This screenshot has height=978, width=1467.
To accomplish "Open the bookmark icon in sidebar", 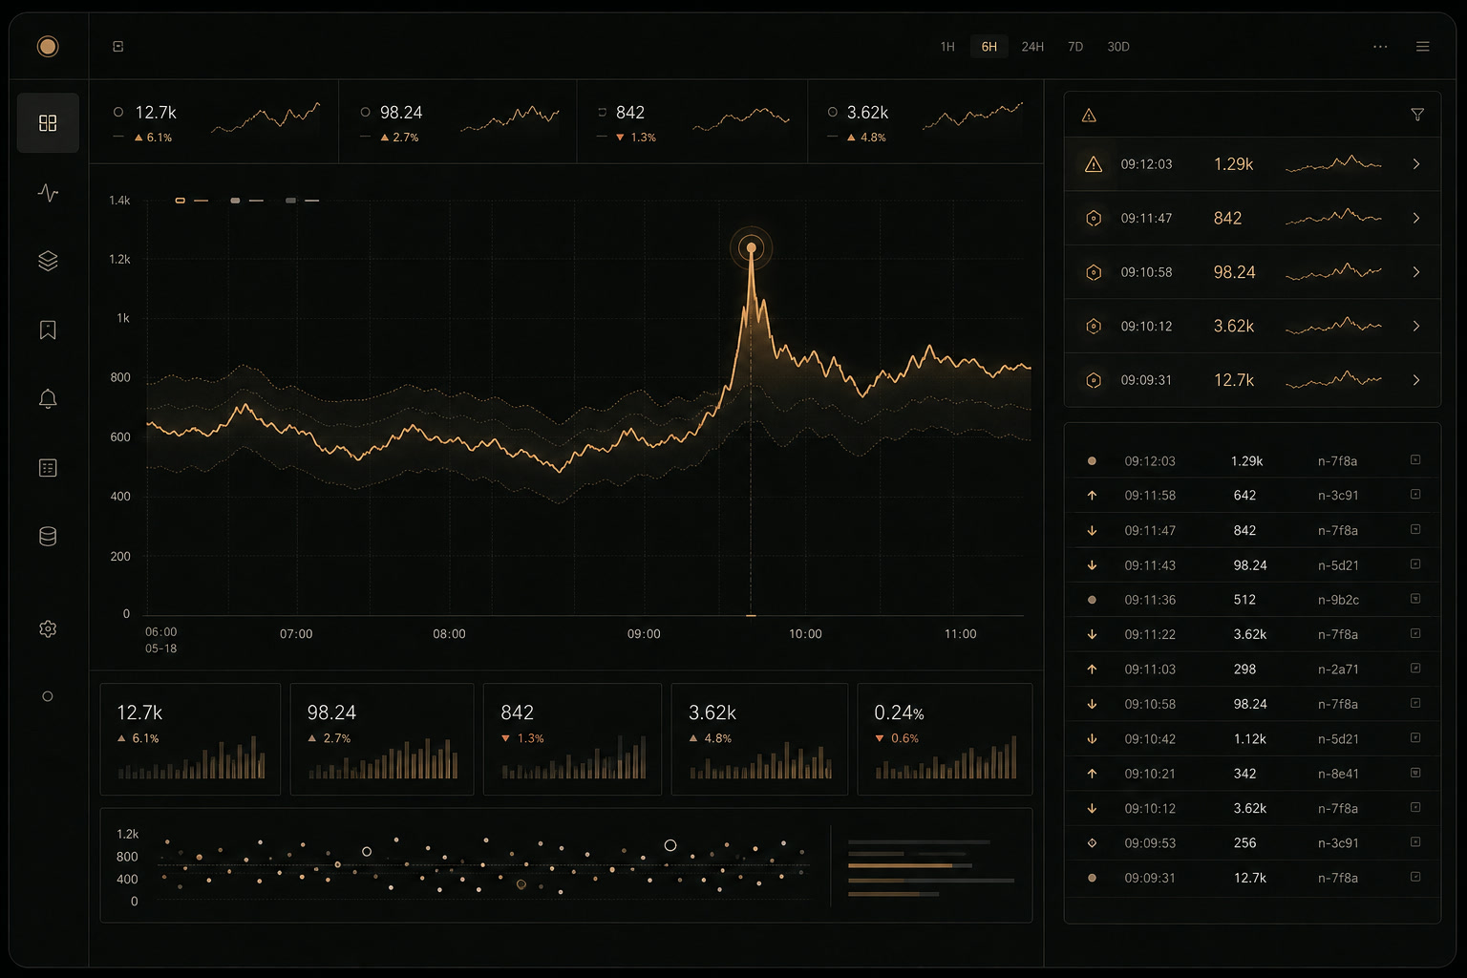I will tap(48, 330).
